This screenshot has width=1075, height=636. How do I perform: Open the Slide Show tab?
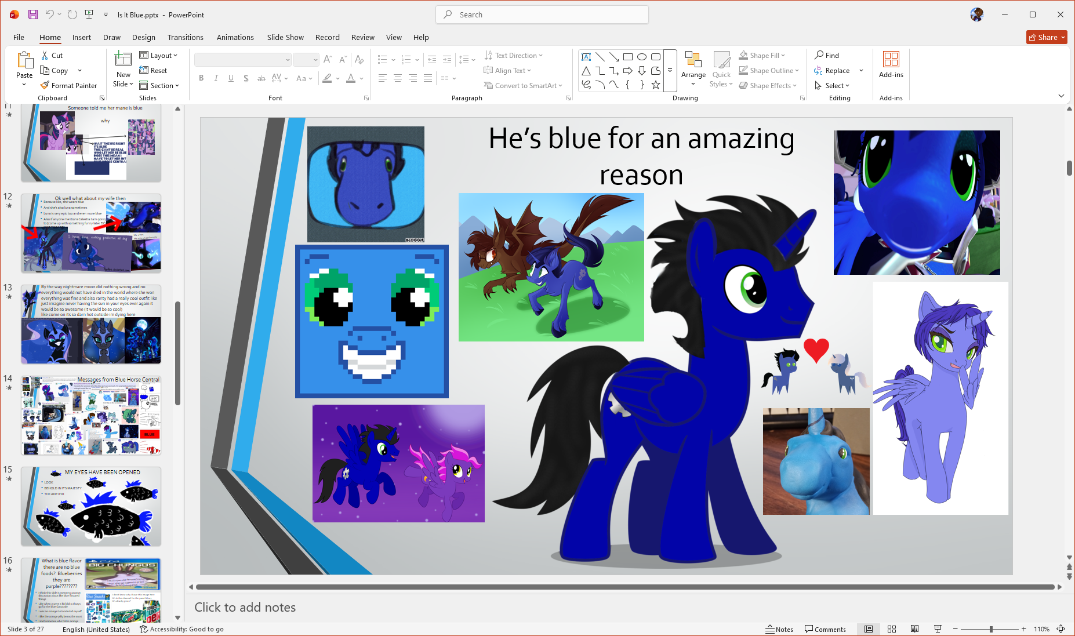click(x=285, y=37)
